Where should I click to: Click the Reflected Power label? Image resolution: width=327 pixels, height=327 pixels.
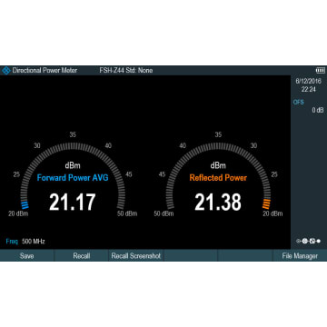pos(218,178)
